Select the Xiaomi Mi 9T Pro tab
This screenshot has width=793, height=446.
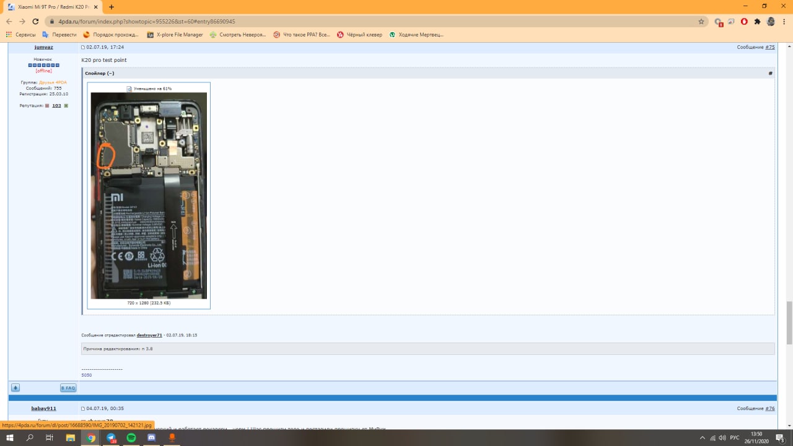click(53, 6)
